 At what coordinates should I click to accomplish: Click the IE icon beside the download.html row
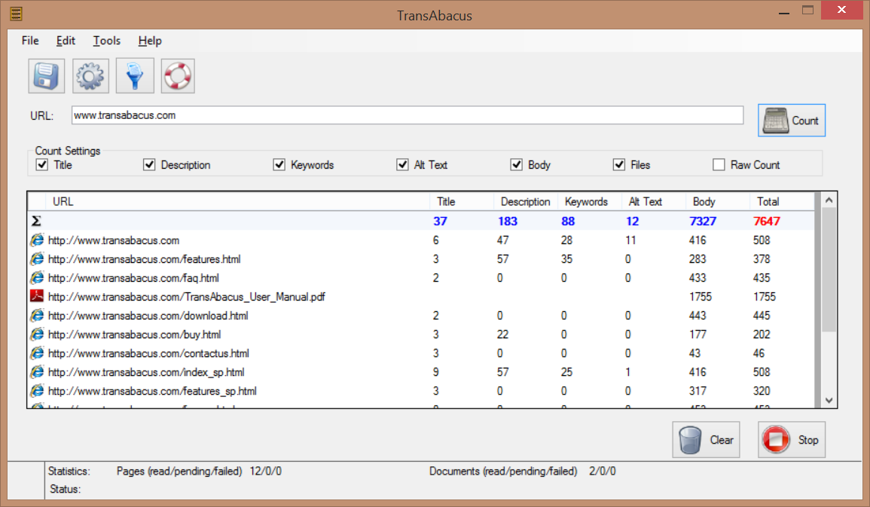[x=37, y=315]
